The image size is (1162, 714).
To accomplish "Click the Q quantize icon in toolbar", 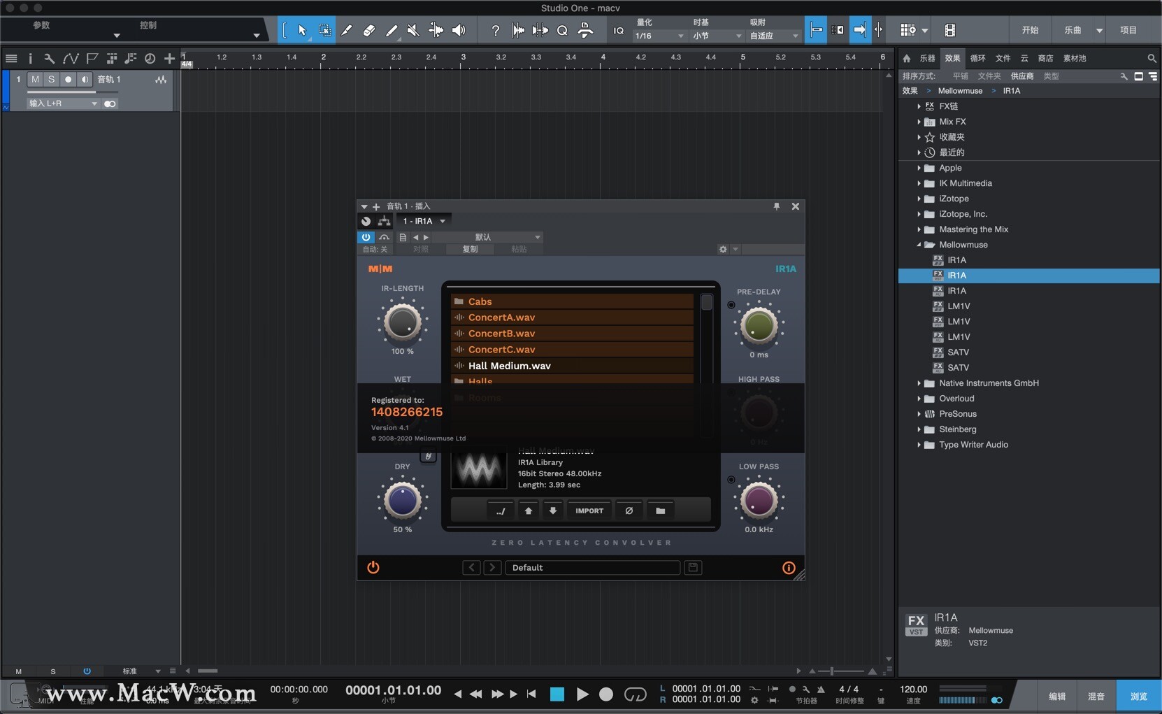I will tap(562, 30).
